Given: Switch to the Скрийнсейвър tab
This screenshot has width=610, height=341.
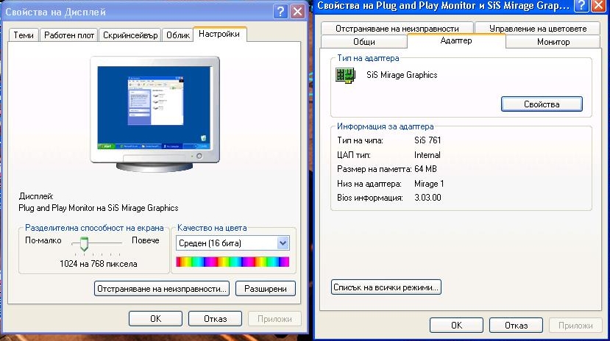Looking at the screenshot, I should coord(130,35).
